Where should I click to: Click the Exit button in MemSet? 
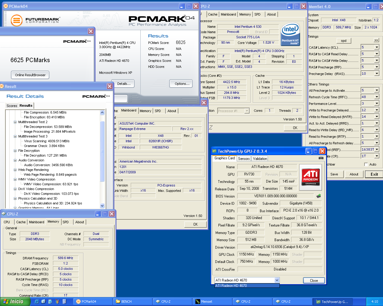pyautogui.click(x=374, y=174)
